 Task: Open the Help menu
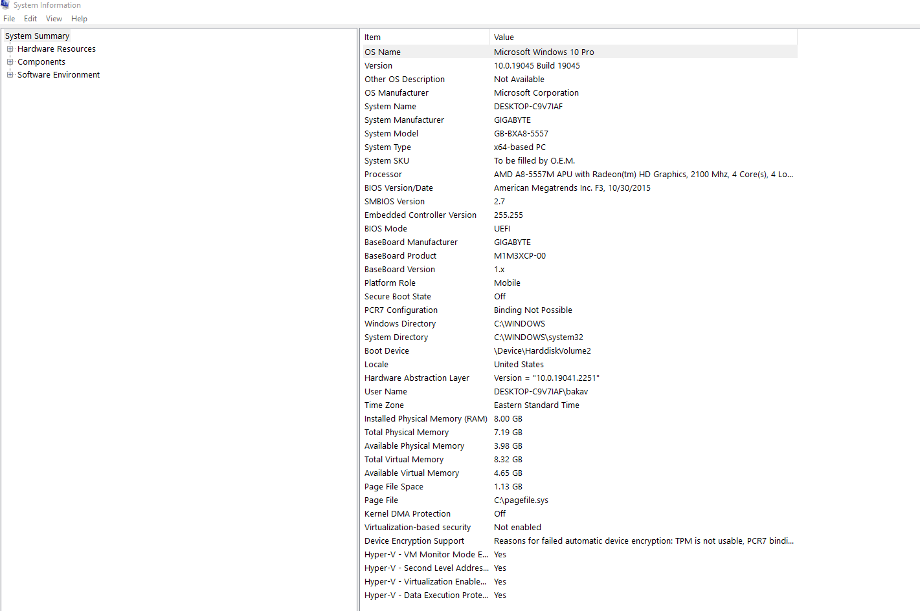[x=79, y=19]
